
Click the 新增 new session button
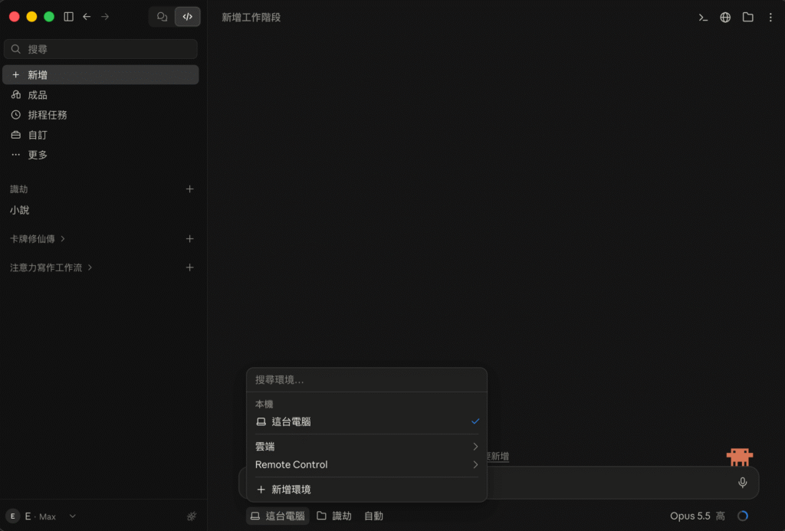100,74
